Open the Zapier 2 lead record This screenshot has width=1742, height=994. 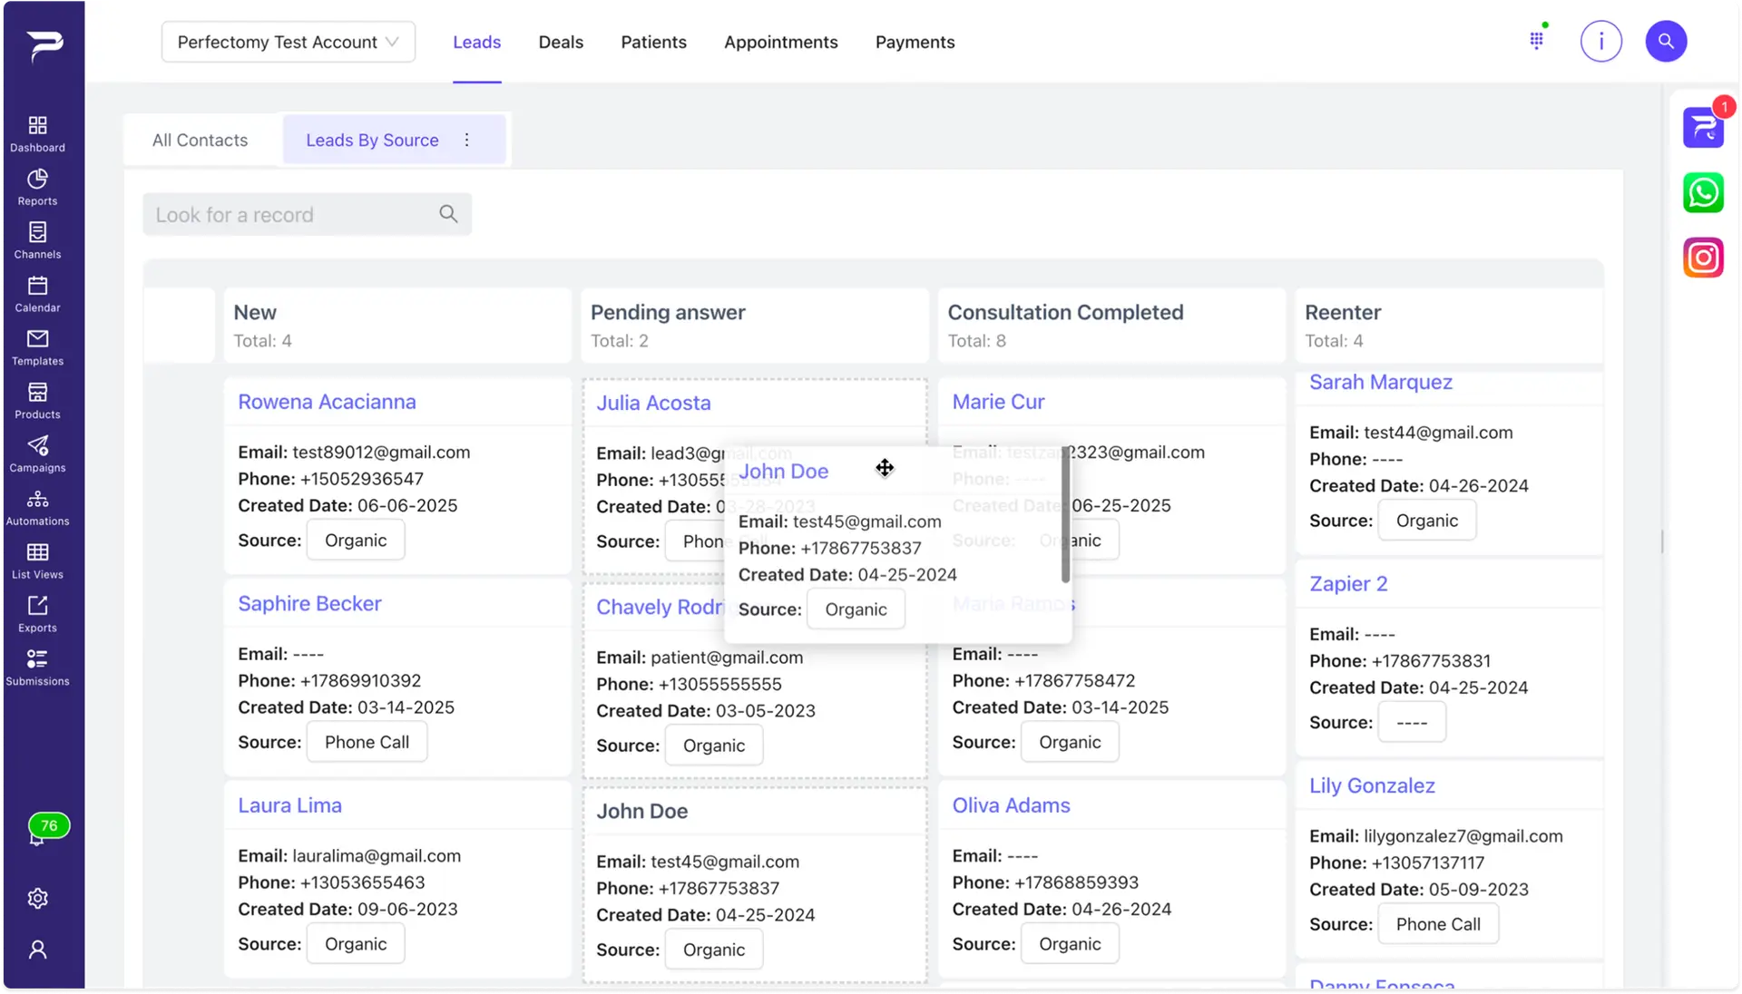[1348, 583]
